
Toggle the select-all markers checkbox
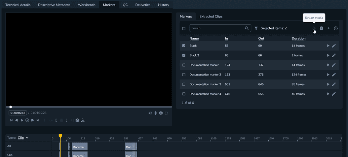pyautogui.click(x=184, y=28)
